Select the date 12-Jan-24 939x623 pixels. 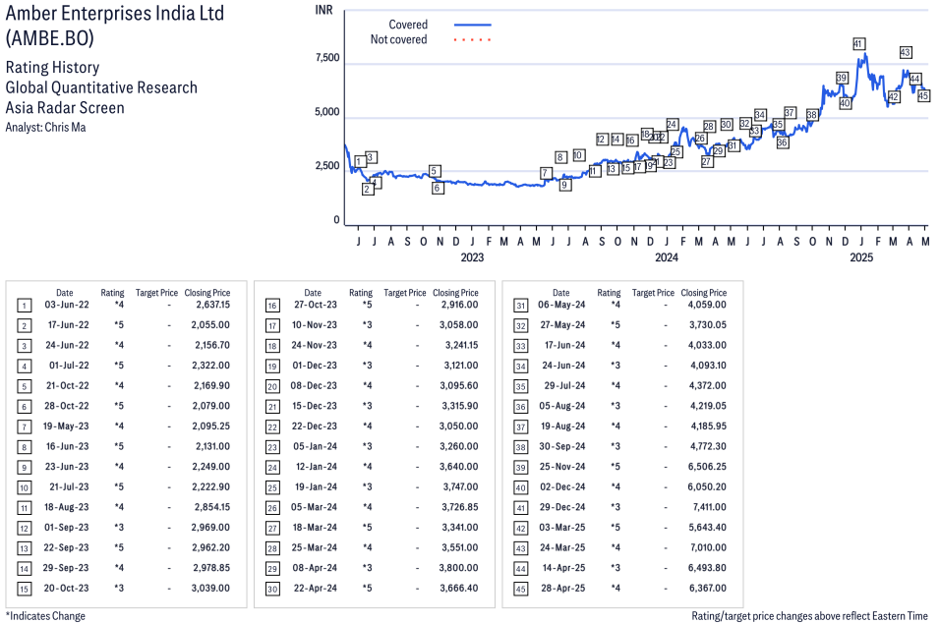(316, 466)
